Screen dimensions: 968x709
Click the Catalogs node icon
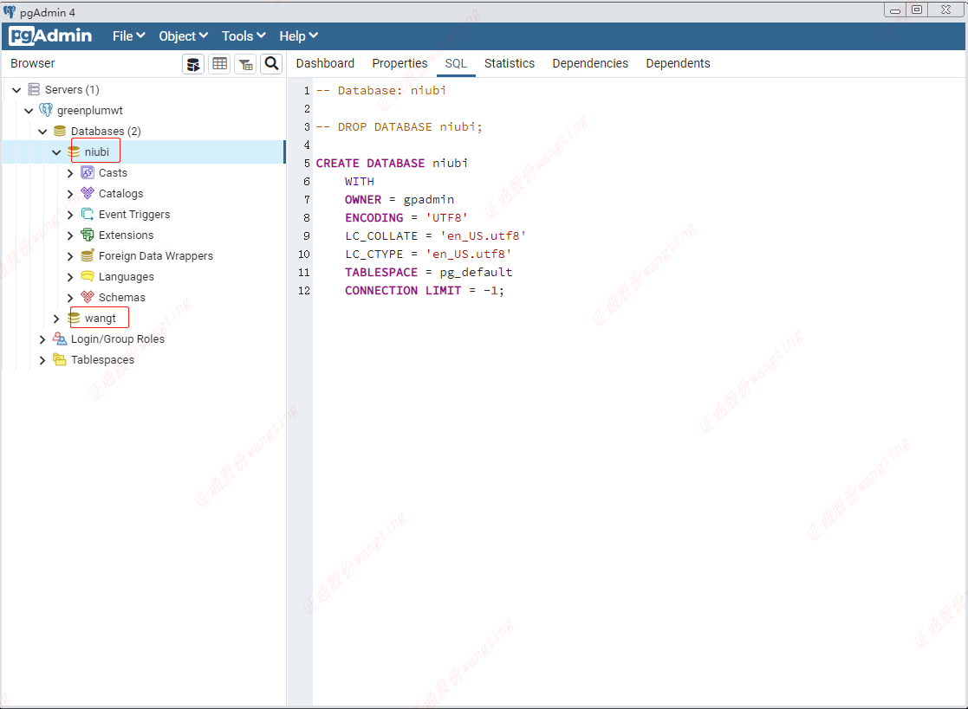(88, 193)
